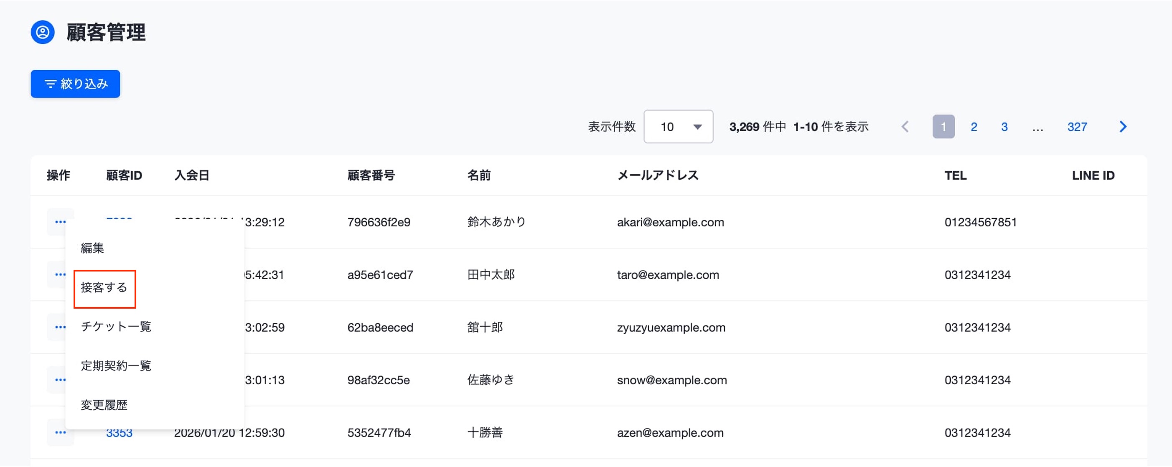This screenshot has height=467, width=1172.
Task: Open actions menu for 田中太郎 row
Action: pyautogui.click(x=56, y=275)
